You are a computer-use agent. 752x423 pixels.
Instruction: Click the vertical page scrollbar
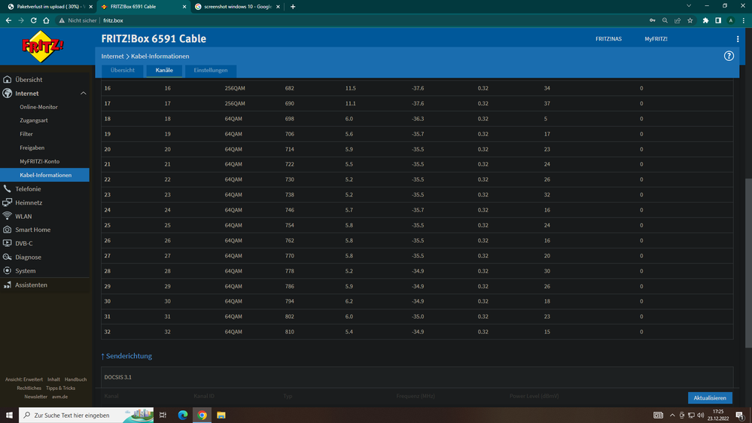pos(748,263)
